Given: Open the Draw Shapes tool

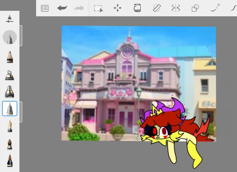Looking at the screenshot, I should 195,8.
